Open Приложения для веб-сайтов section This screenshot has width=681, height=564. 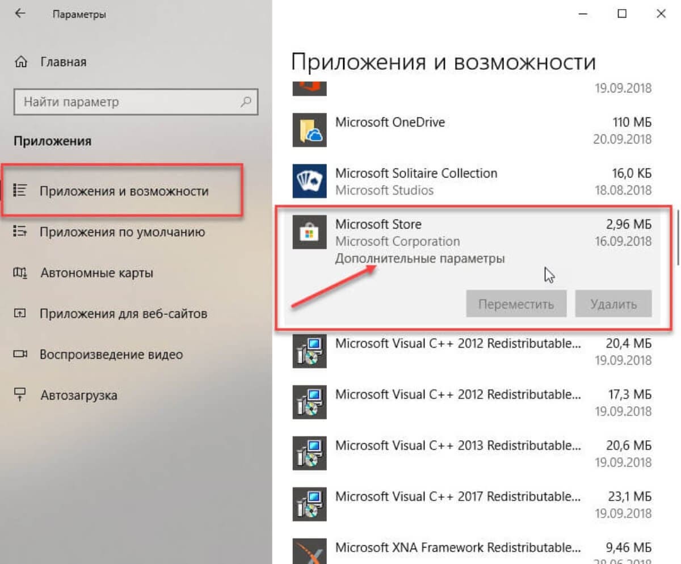123,314
